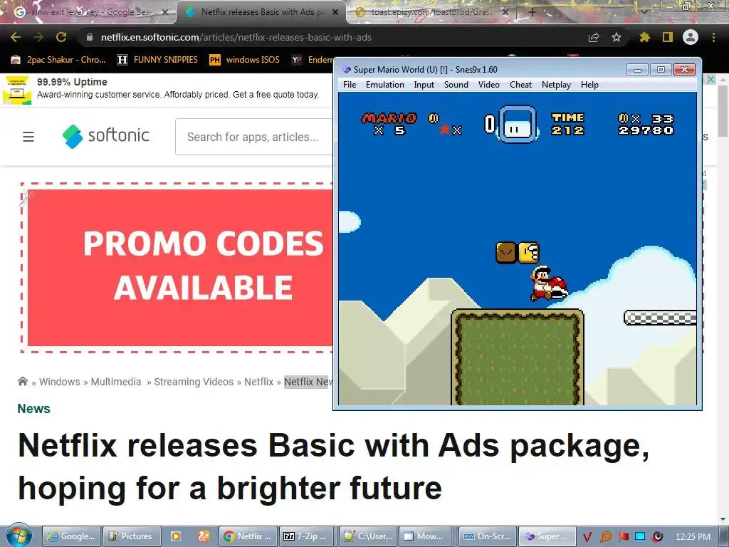Image resolution: width=729 pixels, height=547 pixels.
Task: Click the round dark tray icon
Action: [x=657, y=537]
